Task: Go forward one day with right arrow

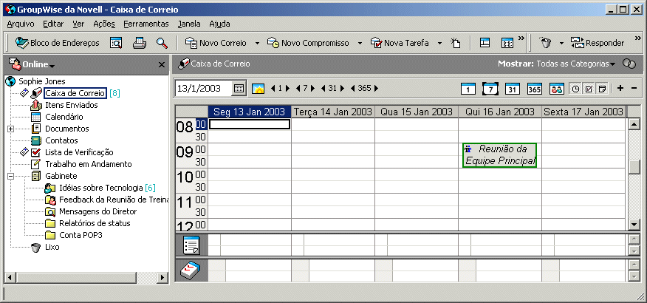Action: pos(287,89)
